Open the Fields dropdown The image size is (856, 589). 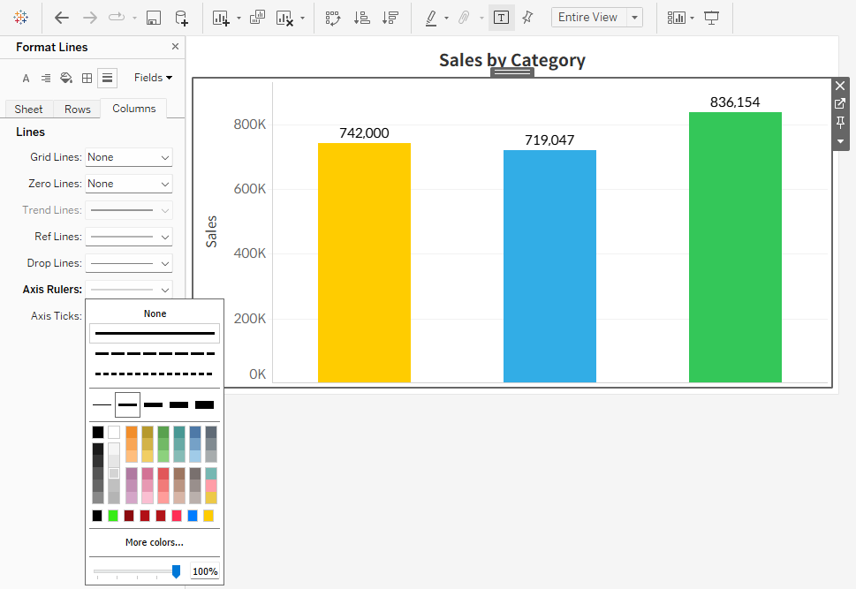pos(152,78)
